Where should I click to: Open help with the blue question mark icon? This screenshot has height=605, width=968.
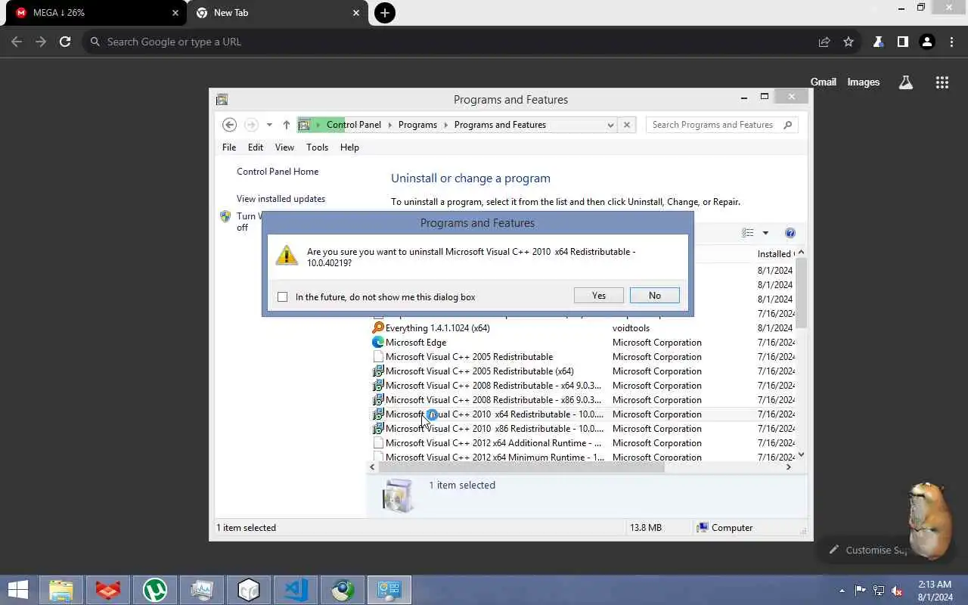point(790,233)
